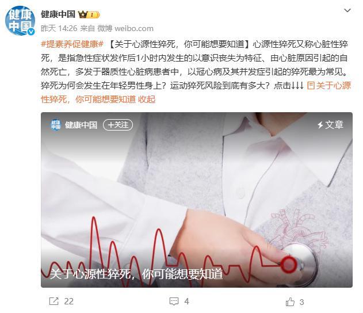Click the like count 3

point(301,302)
